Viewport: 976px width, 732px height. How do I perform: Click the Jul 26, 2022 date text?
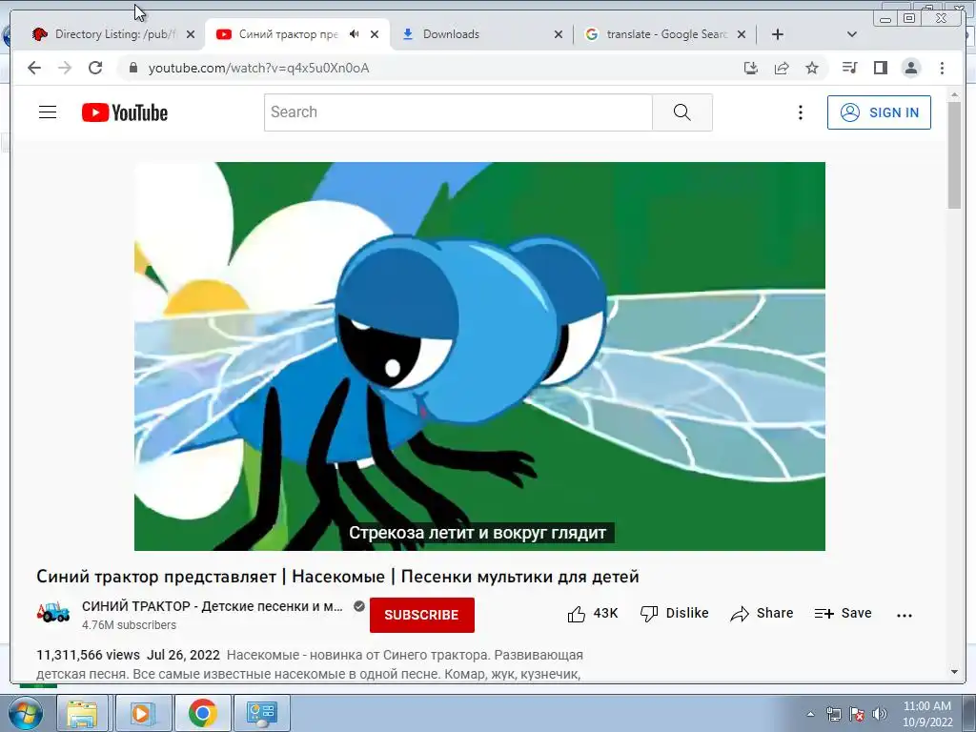point(184,655)
